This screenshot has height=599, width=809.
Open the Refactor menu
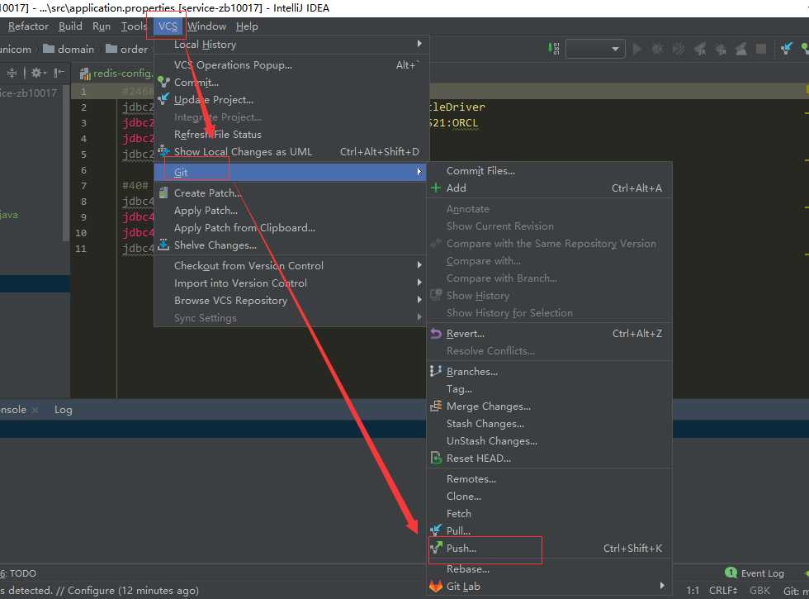tap(28, 26)
